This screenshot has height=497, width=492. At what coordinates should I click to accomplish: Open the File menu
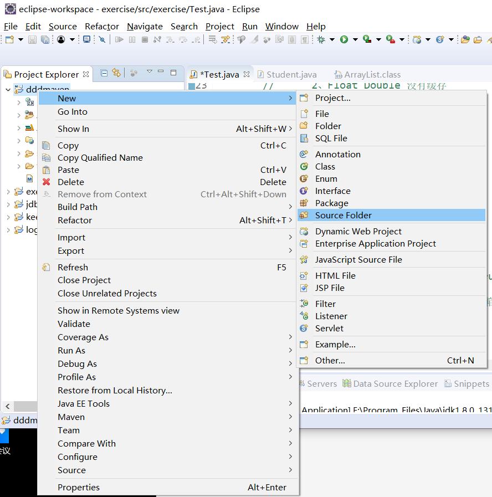click(x=11, y=26)
